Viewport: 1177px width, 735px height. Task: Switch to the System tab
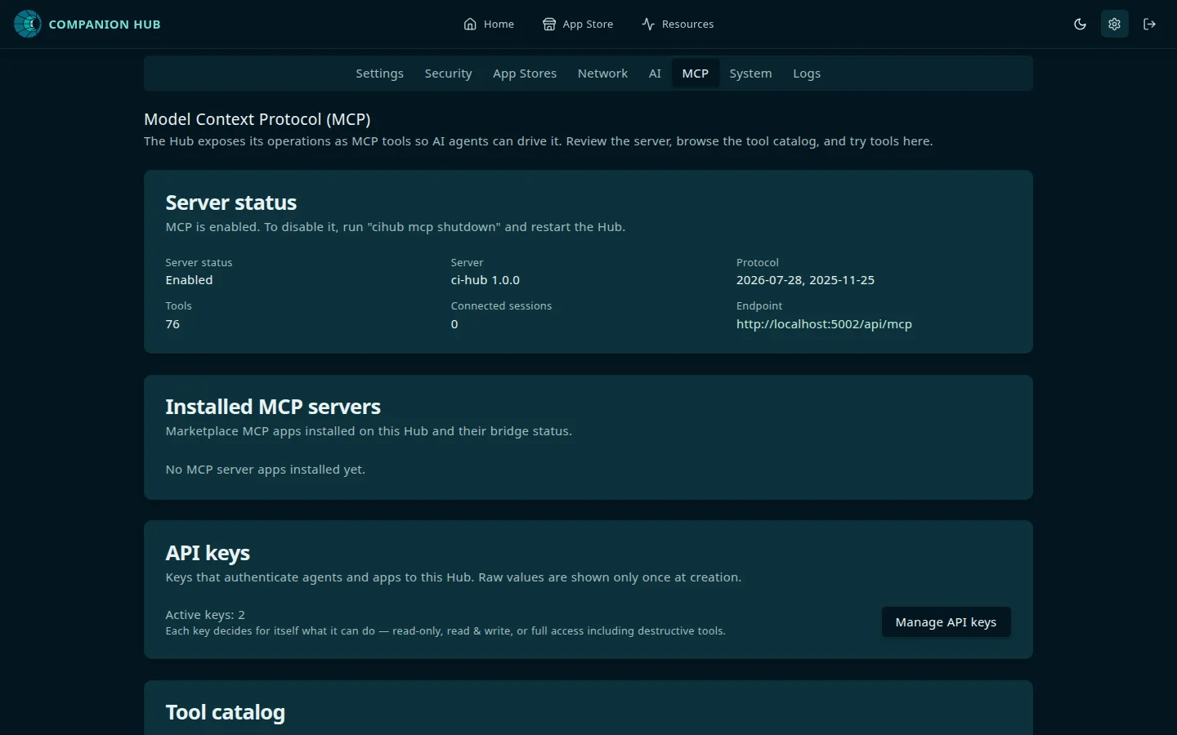pyautogui.click(x=750, y=73)
